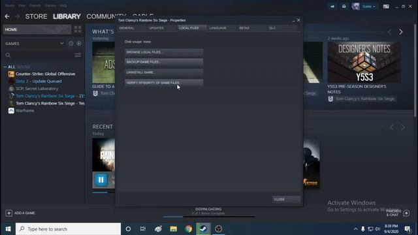
Task: Click CLOSE button in Properties dialog
Action: (286, 199)
